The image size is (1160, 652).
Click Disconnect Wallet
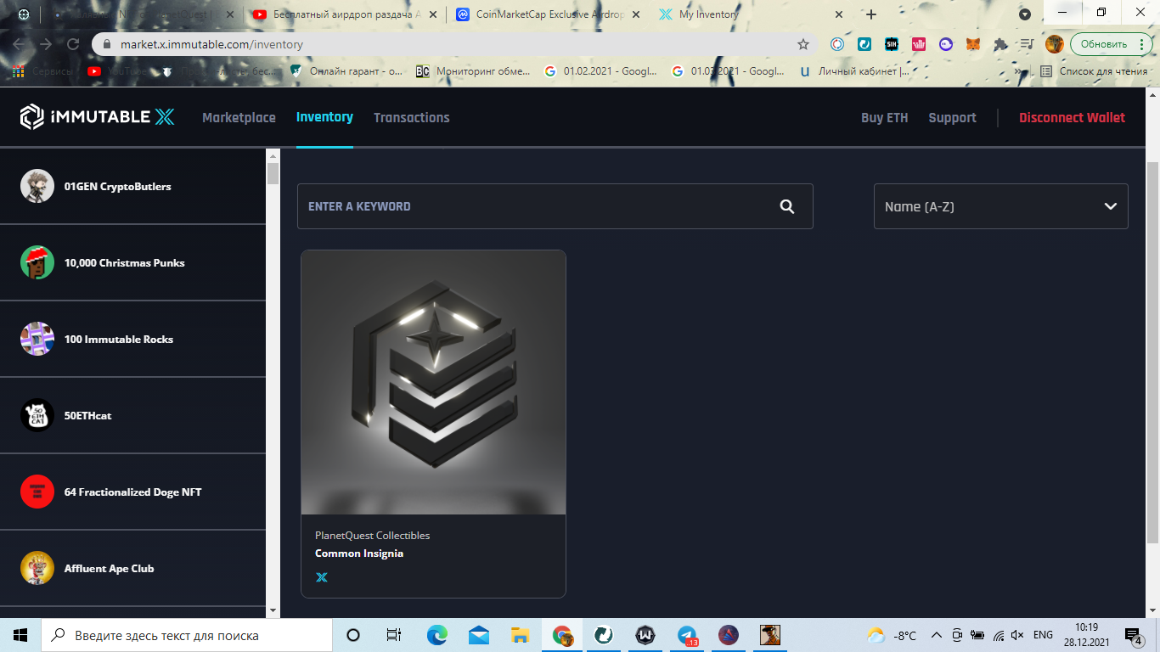(x=1073, y=118)
